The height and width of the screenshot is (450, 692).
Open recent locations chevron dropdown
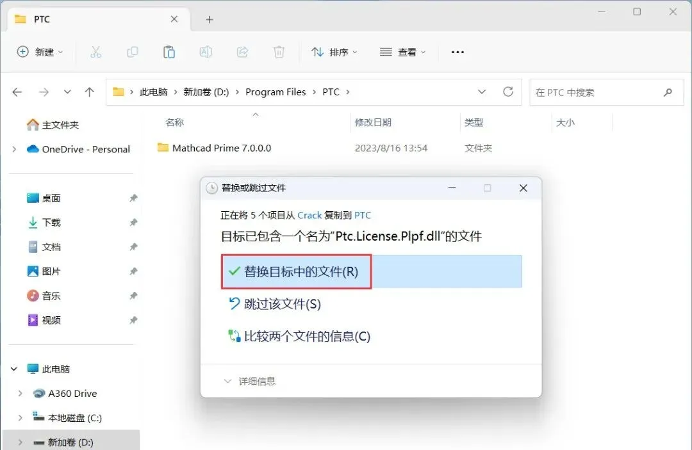pos(67,92)
